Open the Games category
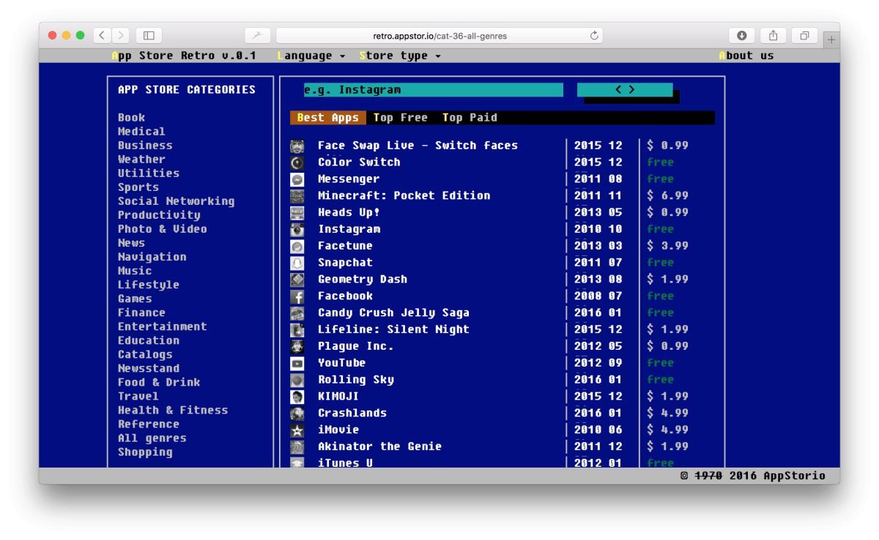This screenshot has width=879, height=540. [135, 299]
